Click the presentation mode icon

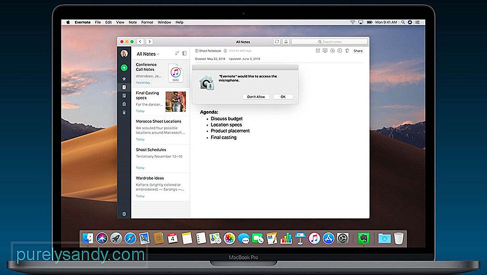325,50
